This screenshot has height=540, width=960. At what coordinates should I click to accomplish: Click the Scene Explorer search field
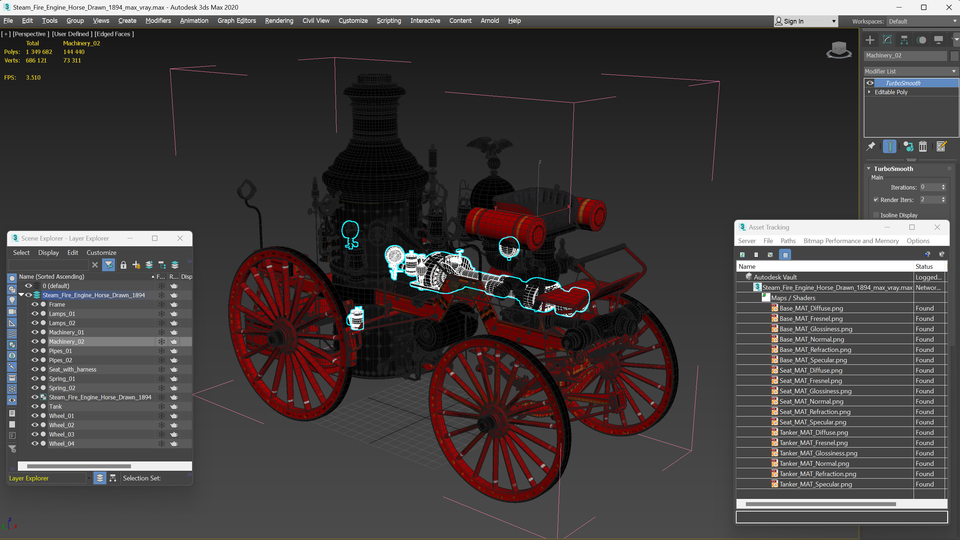49,265
